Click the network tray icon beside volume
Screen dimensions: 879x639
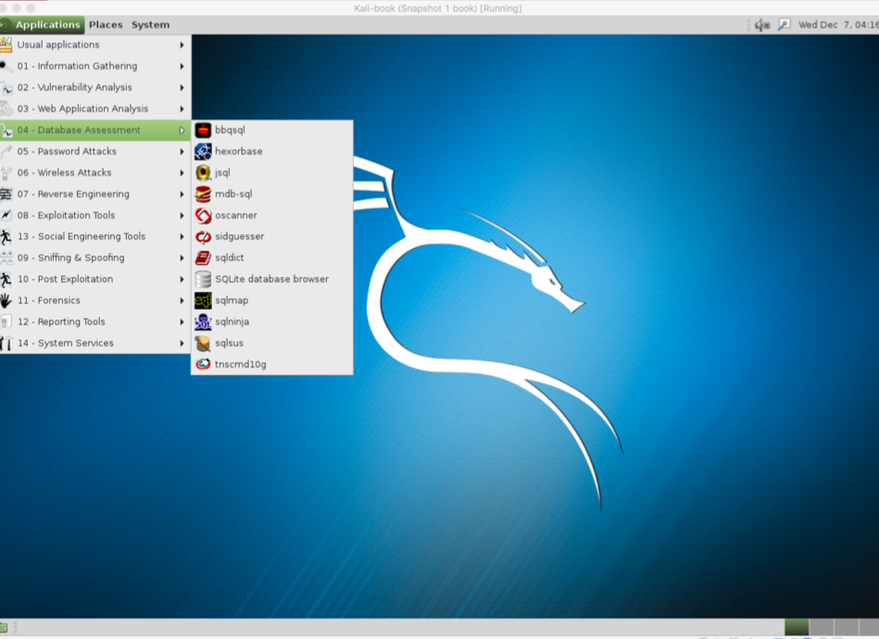784,25
